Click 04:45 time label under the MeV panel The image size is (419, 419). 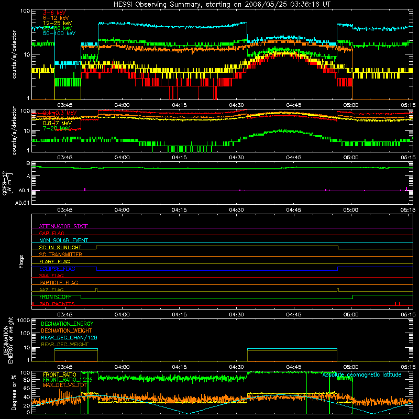293,158
